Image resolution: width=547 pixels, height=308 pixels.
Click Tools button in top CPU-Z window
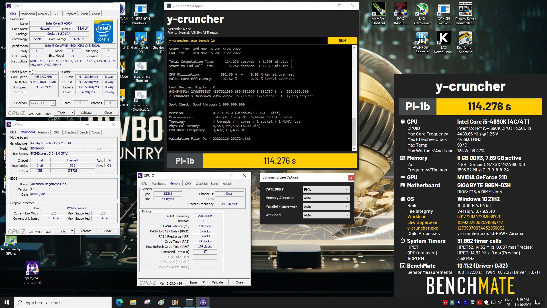tap(62, 113)
